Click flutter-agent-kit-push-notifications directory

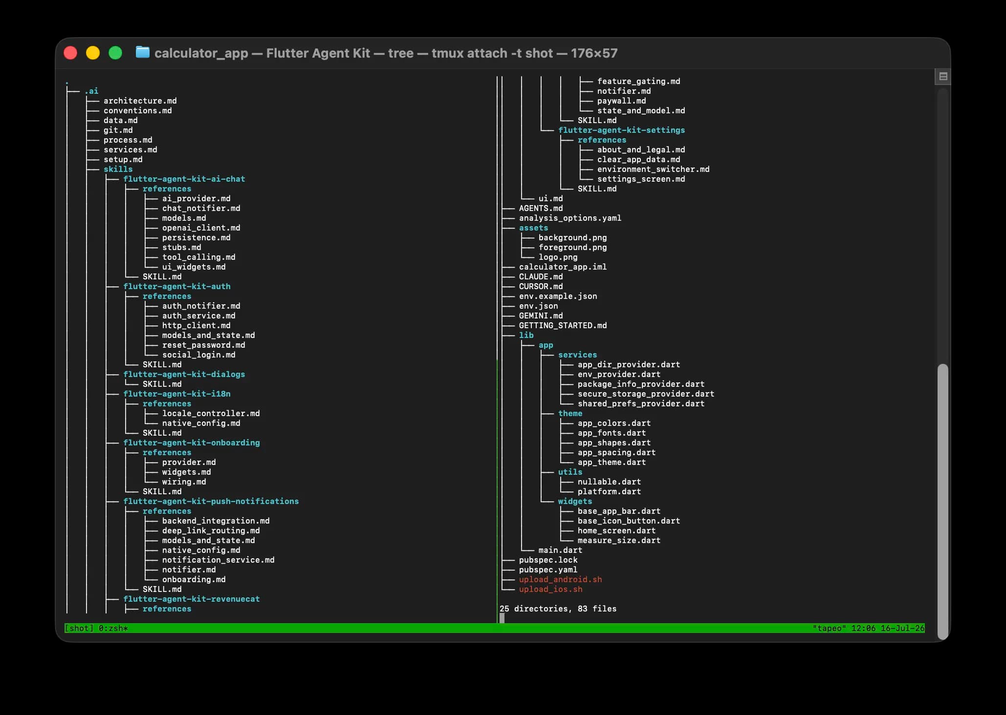(211, 501)
